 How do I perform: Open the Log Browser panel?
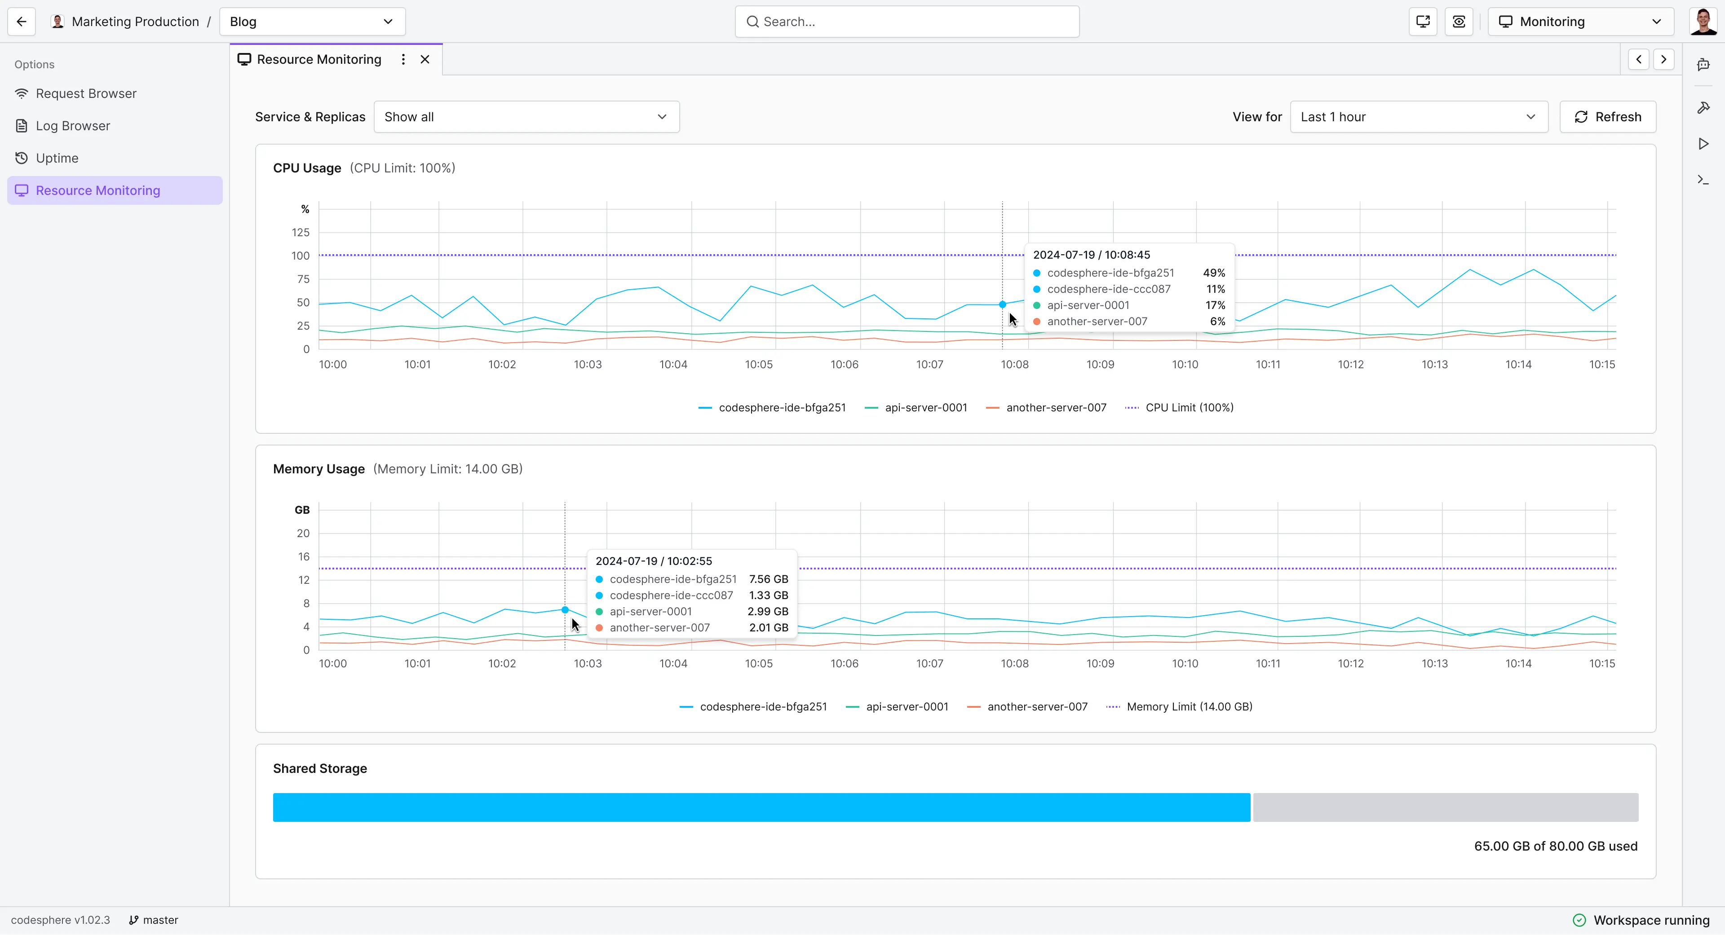coord(74,125)
